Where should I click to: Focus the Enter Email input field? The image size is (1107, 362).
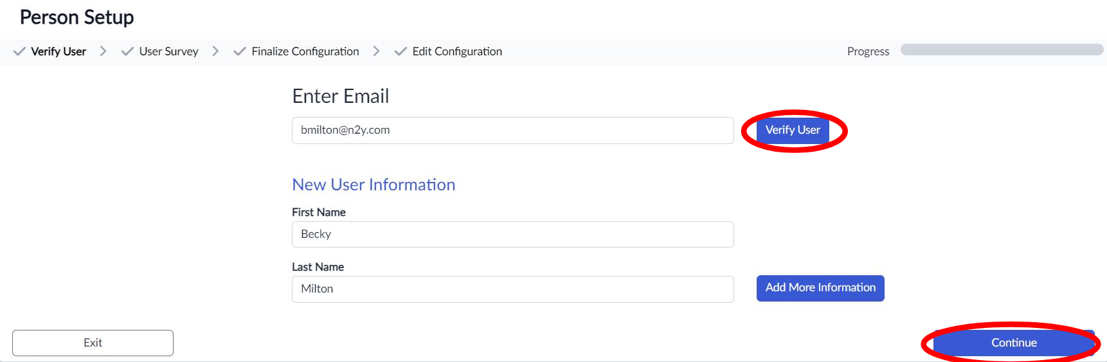tap(512, 131)
